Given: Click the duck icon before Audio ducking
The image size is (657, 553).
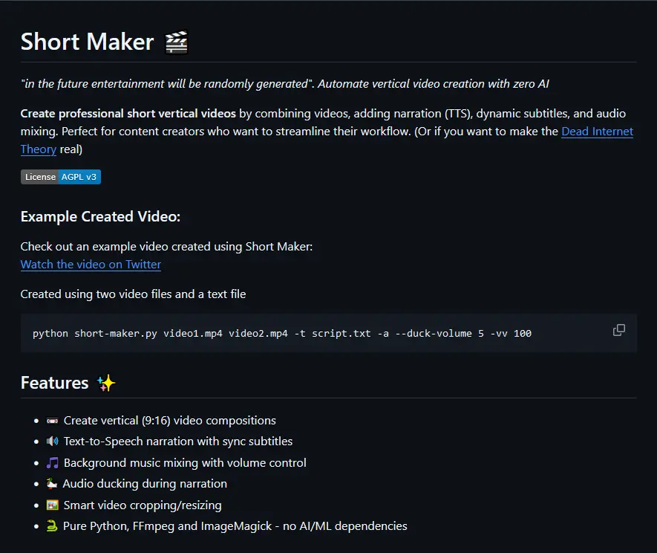Looking at the screenshot, I should tap(52, 484).
